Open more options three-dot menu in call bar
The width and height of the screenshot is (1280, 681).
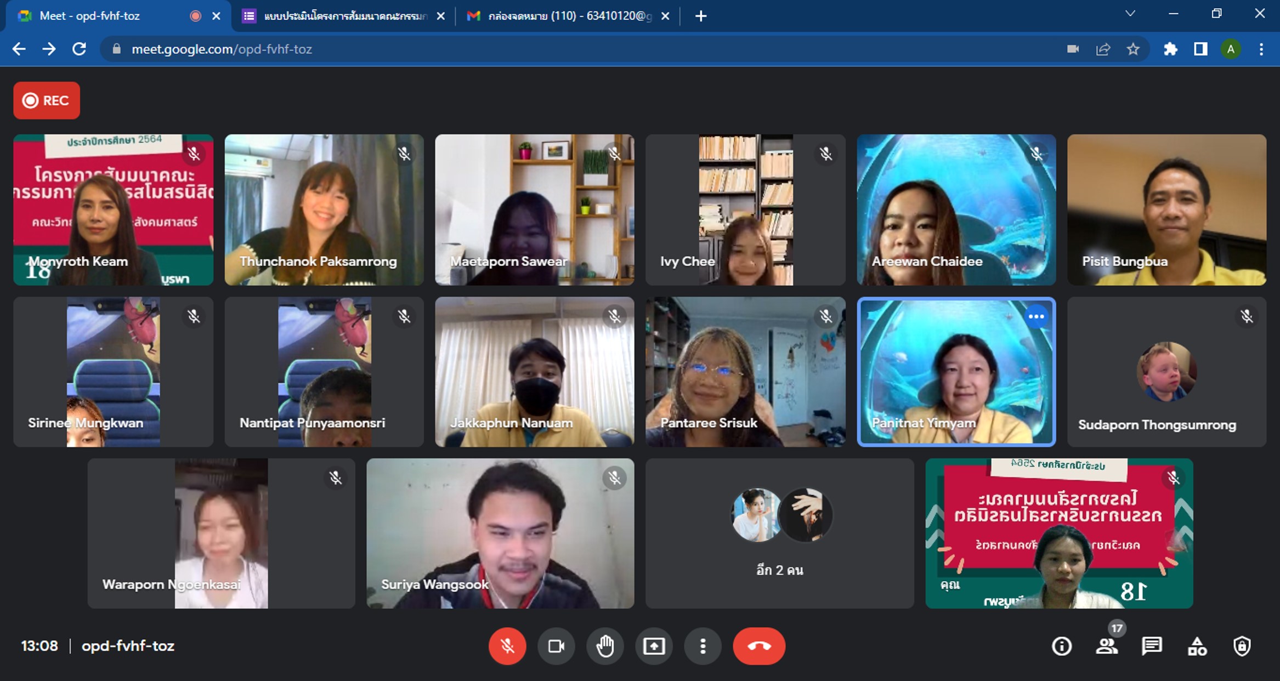[703, 646]
